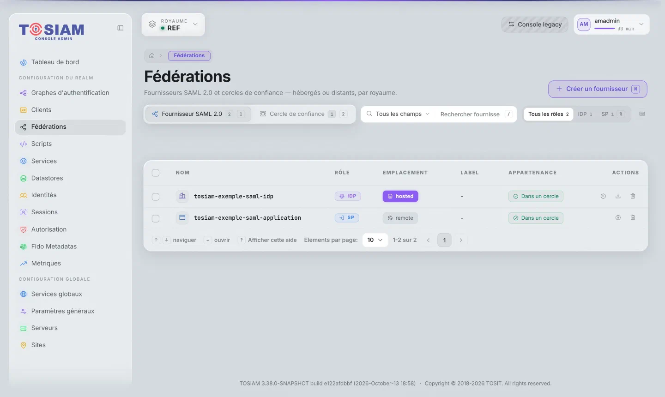Screen dimensions: 665x397
Task: Collapse the sidebar with the panel icon
Action: click(121, 28)
